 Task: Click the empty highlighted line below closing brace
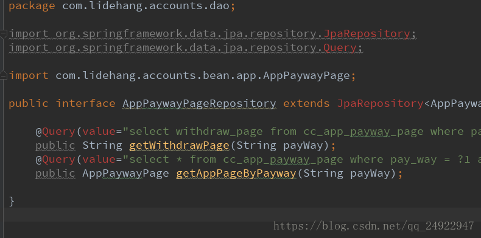click(x=242, y=215)
